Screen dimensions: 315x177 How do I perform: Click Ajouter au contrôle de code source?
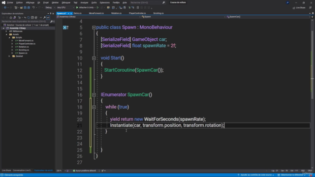[x=255, y=175]
